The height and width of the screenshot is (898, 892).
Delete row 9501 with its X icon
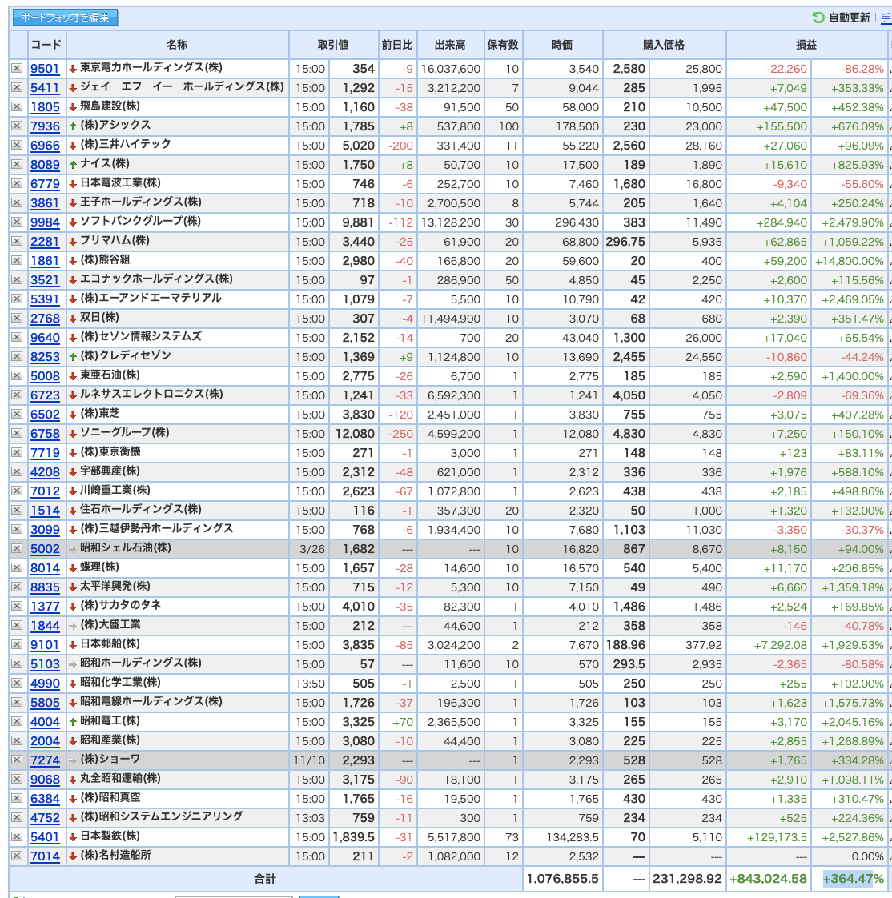click(x=17, y=68)
